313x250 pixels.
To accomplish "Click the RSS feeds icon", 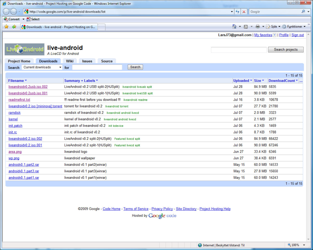I will (246, 27).
